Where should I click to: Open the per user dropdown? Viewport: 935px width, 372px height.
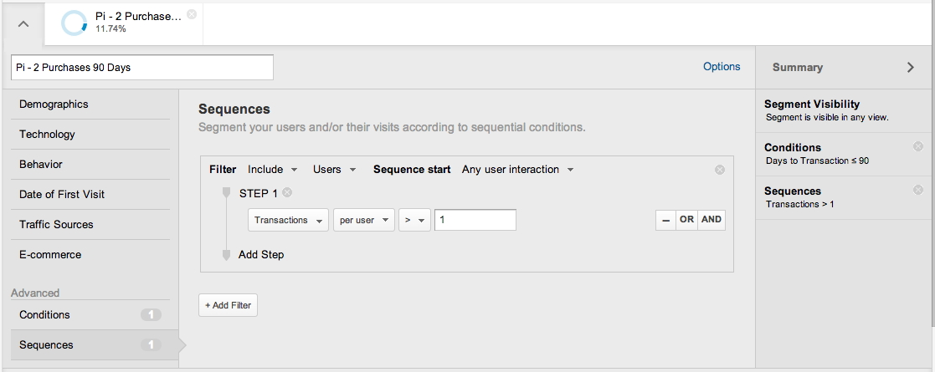pos(364,220)
